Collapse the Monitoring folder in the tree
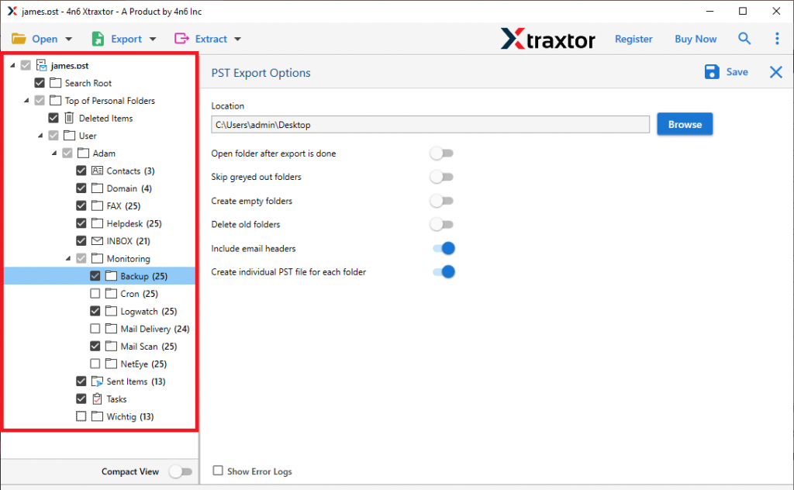This screenshot has width=794, height=490. 67,258
